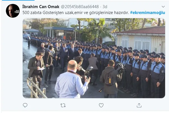Reply to İbrahim Can Omak's tweet
This screenshot has height=113, width=169.
click(25, 105)
